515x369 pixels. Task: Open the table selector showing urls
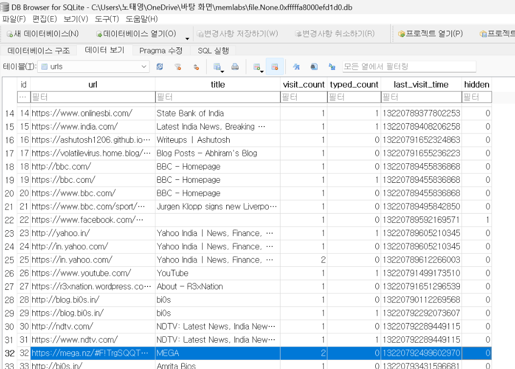[93, 66]
